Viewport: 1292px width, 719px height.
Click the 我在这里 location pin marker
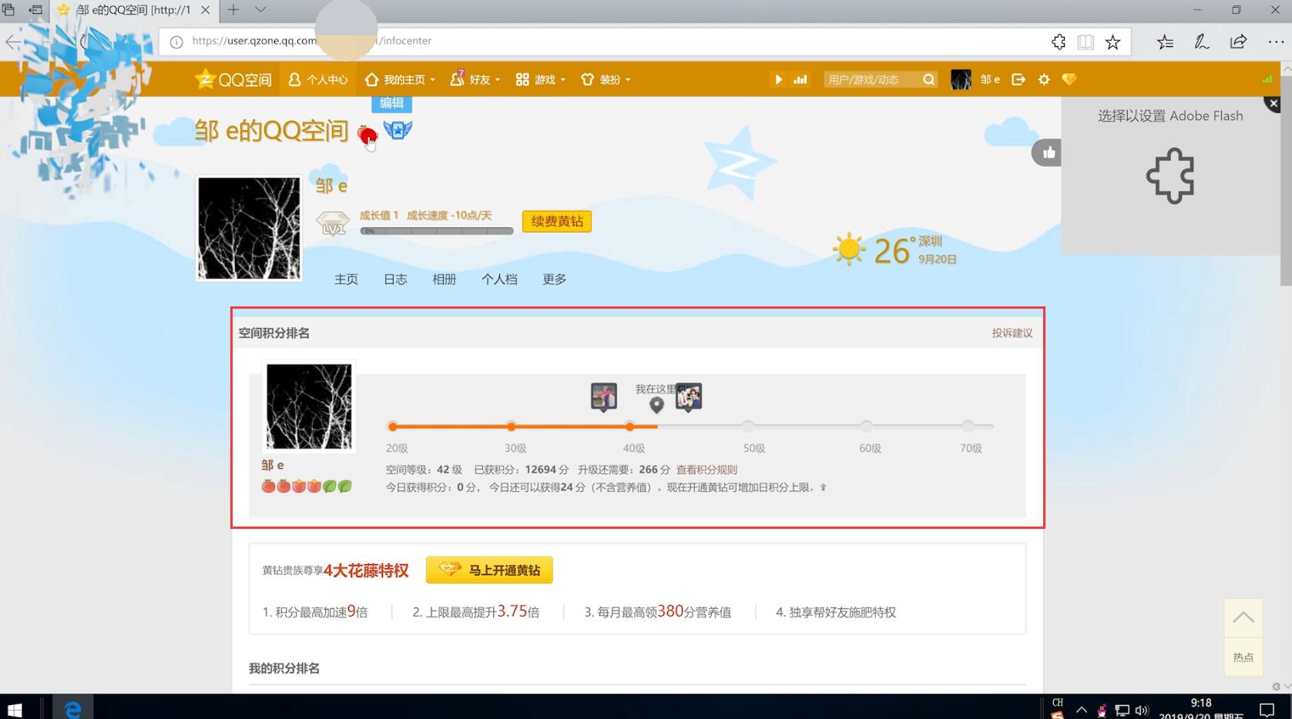click(656, 404)
